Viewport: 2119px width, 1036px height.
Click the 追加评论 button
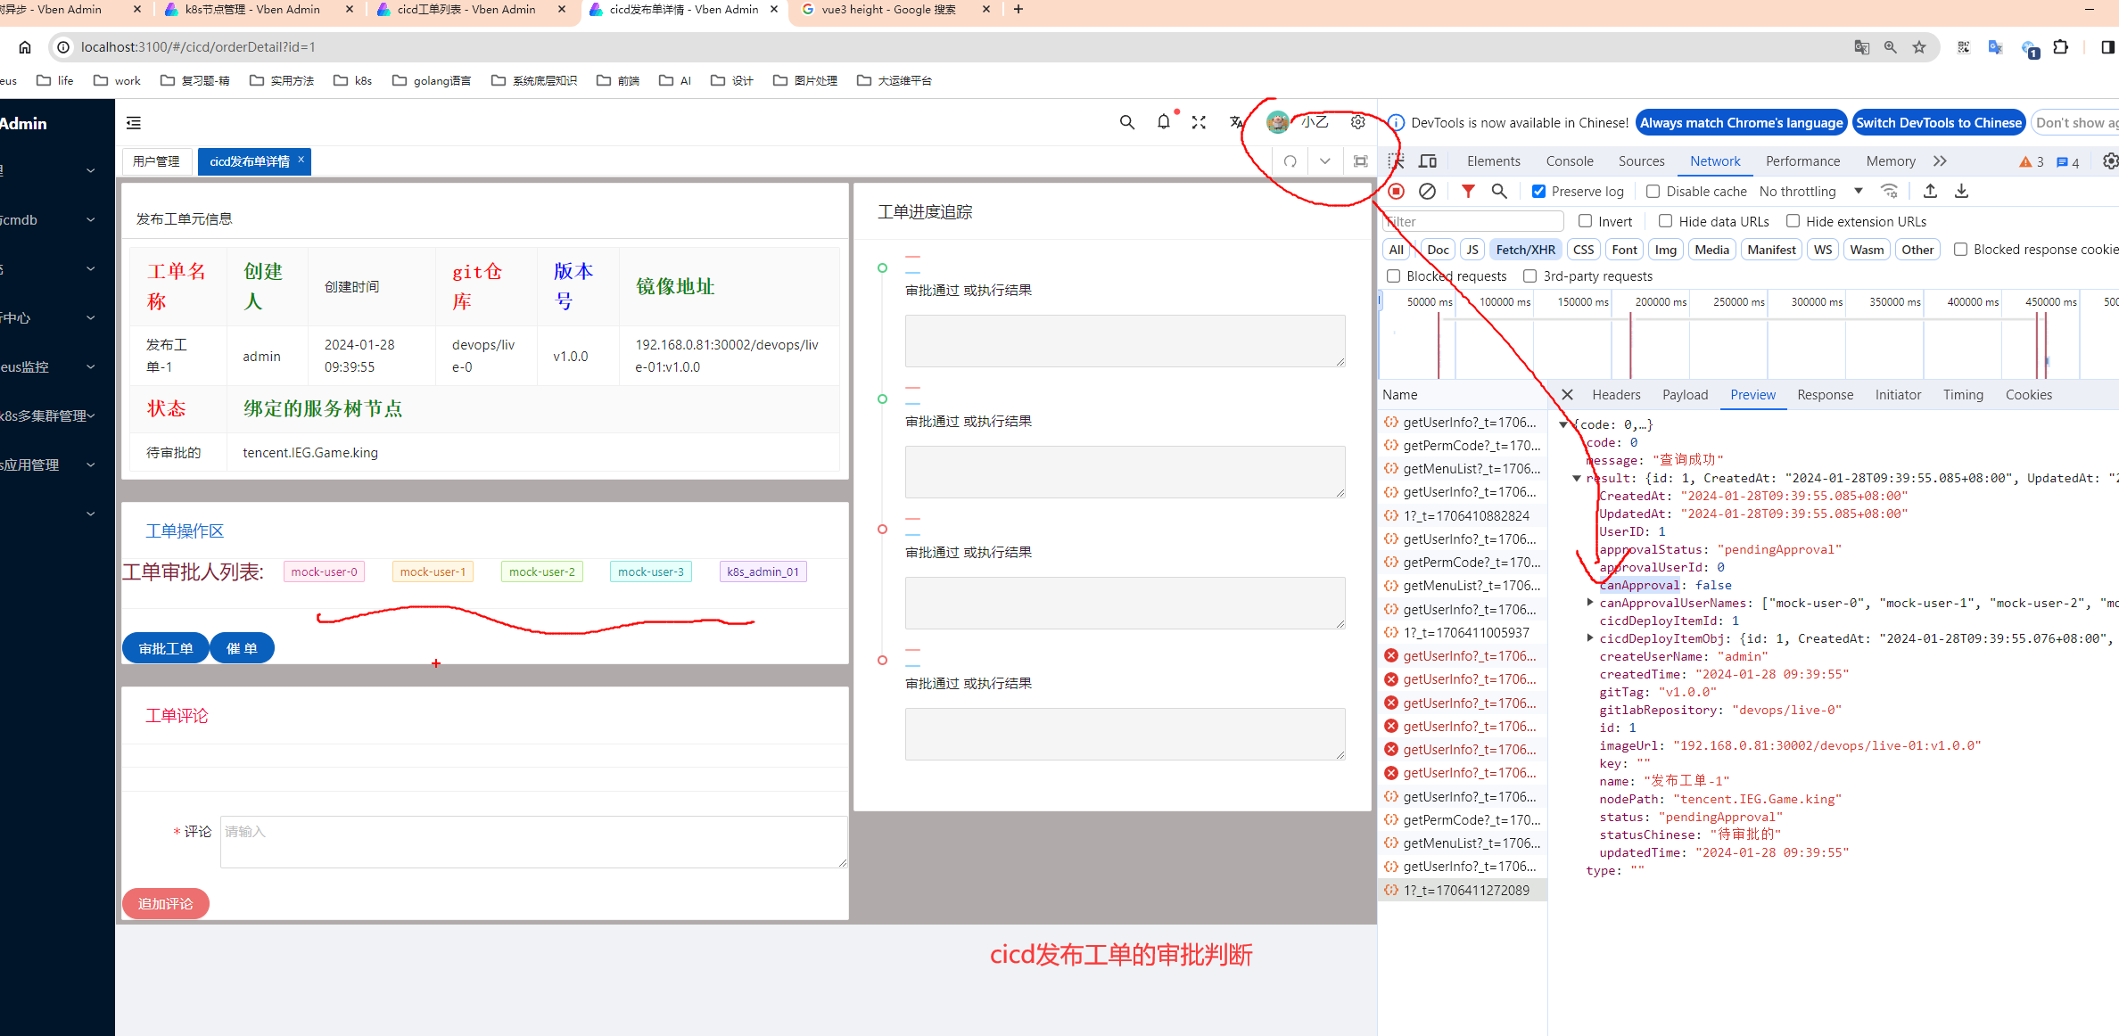(166, 903)
